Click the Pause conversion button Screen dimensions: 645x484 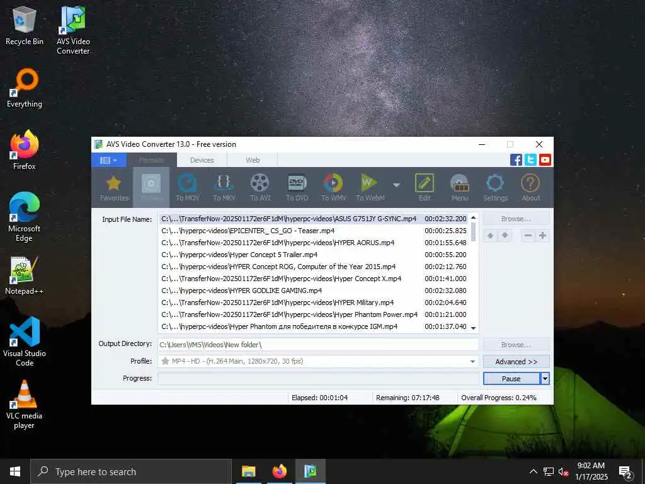tap(511, 379)
